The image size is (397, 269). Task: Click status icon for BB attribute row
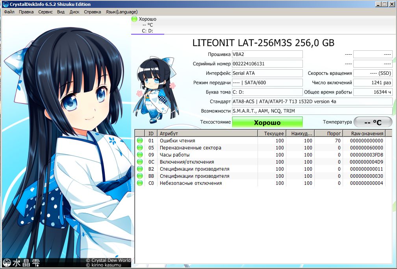point(140,176)
